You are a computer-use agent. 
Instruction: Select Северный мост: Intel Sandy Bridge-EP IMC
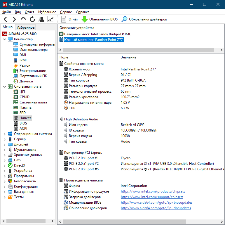pos(97,34)
